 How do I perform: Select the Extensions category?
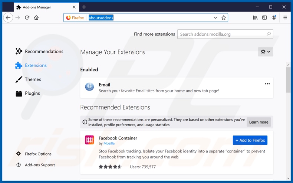pyautogui.click(x=31, y=65)
